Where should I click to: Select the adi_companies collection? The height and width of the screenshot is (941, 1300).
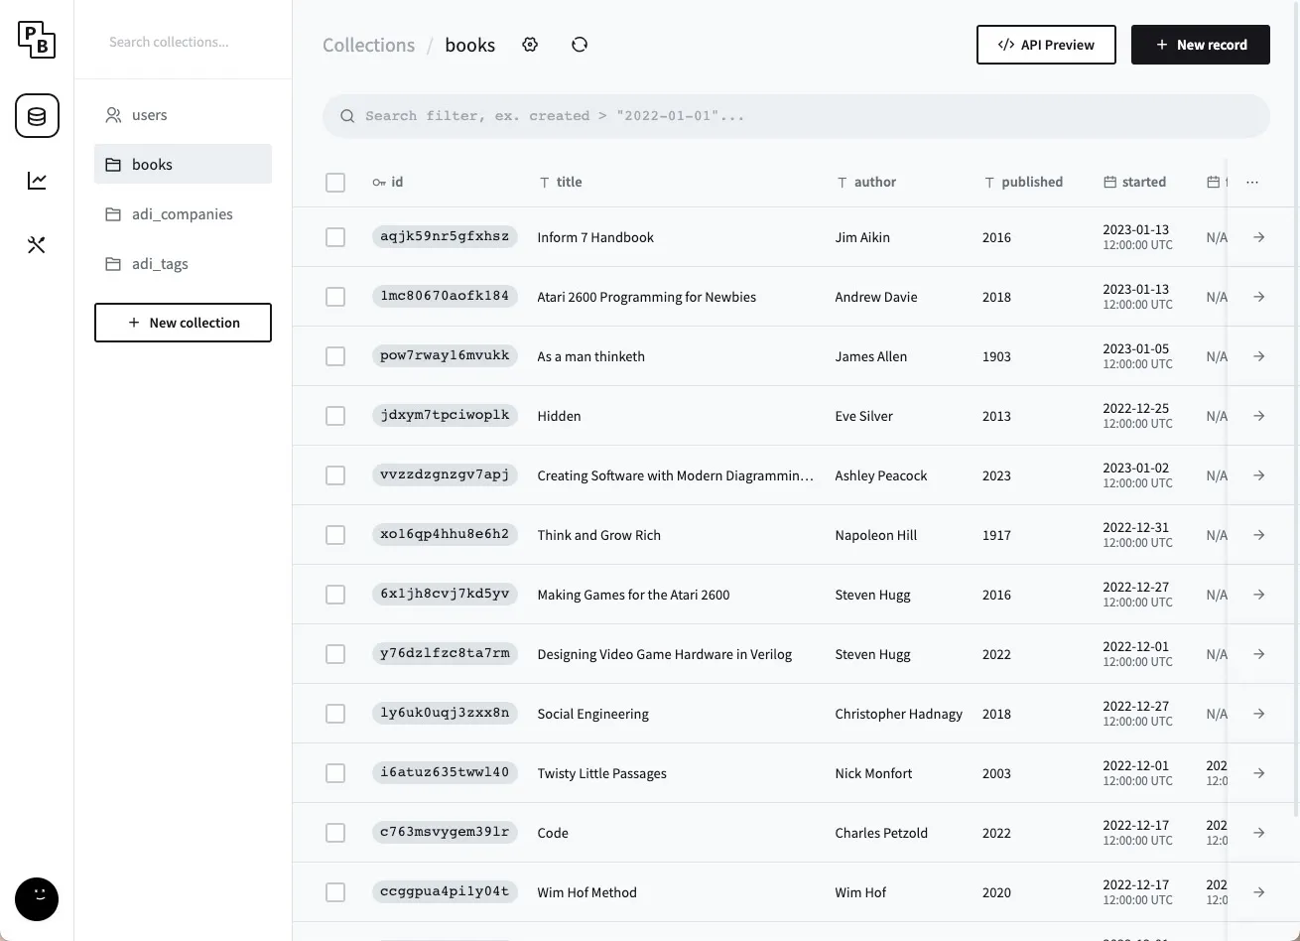coord(182,214)
